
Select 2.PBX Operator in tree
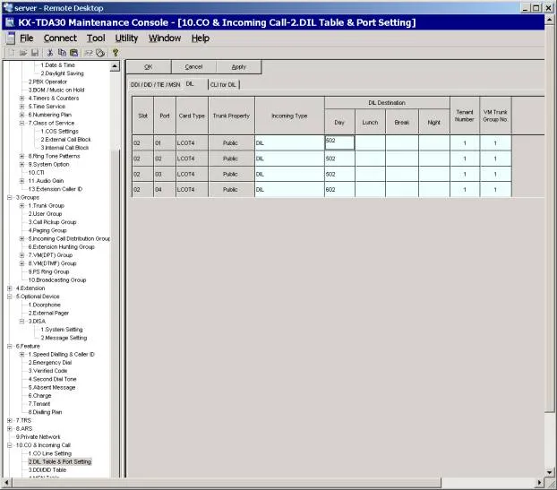click(x=47, y=82)
